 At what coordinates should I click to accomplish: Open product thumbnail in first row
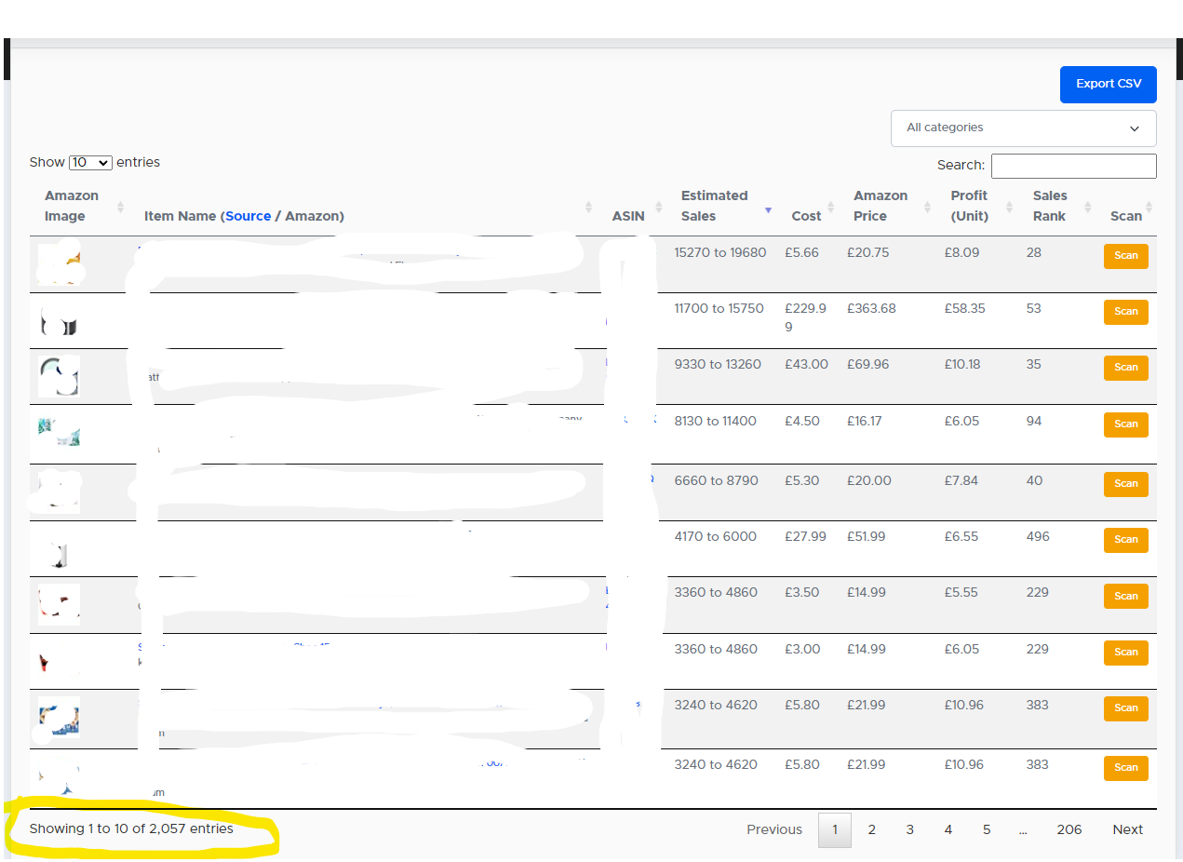pos(59,263)
